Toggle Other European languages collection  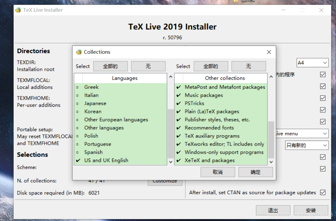[120, 119]
